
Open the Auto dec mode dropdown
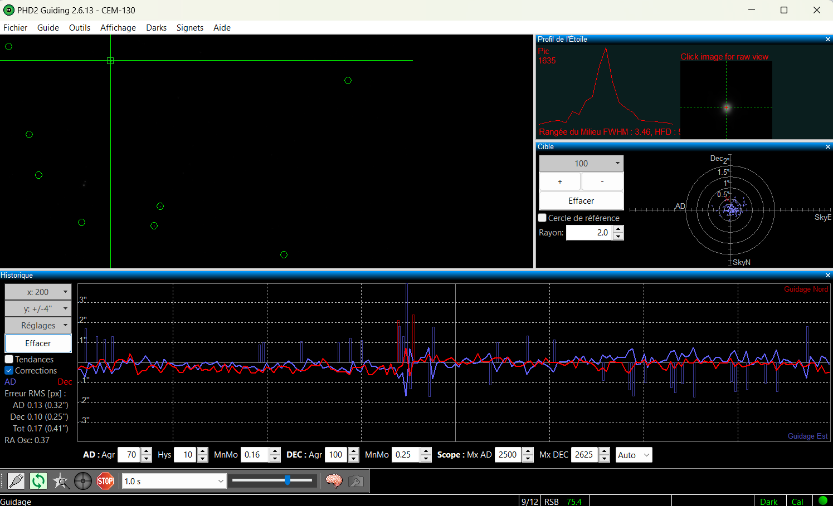(634, 455)
